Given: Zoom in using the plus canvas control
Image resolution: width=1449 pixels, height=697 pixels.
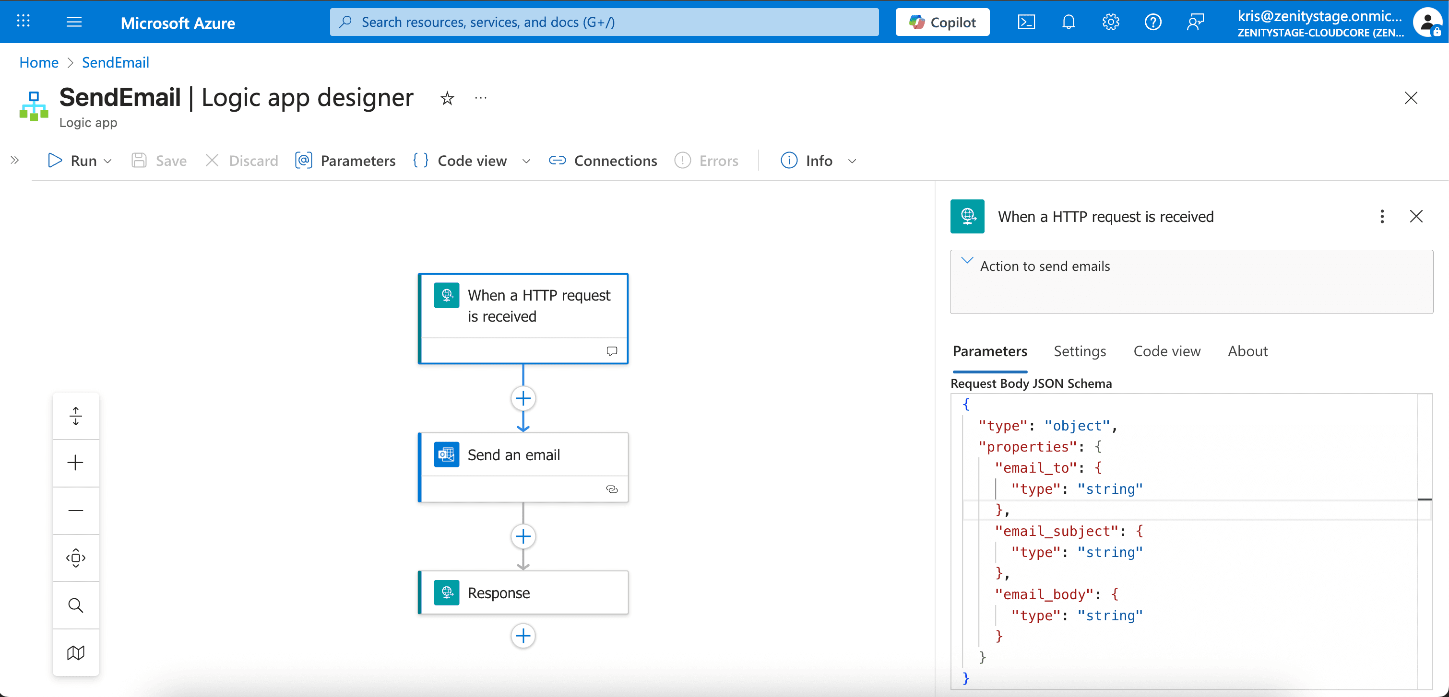Looking at the screenshot, I should pos(75,463).
